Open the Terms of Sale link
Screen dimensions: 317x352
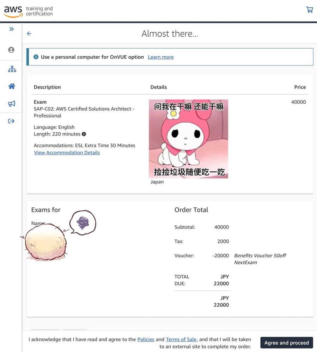point(181,339)
